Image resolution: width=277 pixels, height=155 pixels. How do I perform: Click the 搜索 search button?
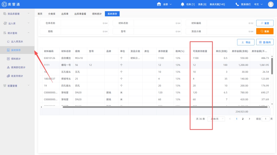[x=265, y=31]
